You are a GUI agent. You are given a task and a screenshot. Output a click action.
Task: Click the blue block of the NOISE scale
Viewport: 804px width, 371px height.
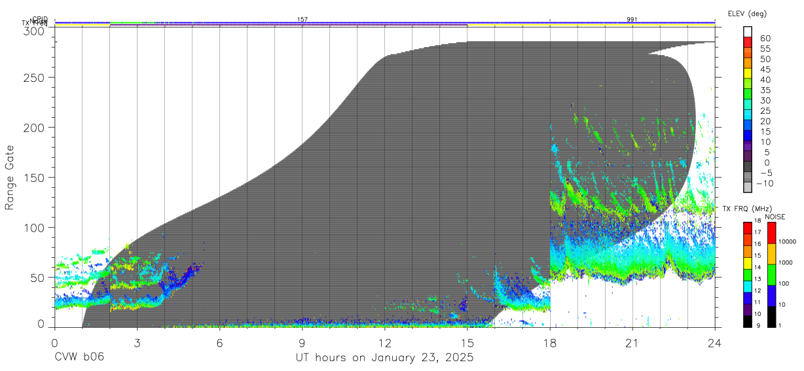[772, 296]
